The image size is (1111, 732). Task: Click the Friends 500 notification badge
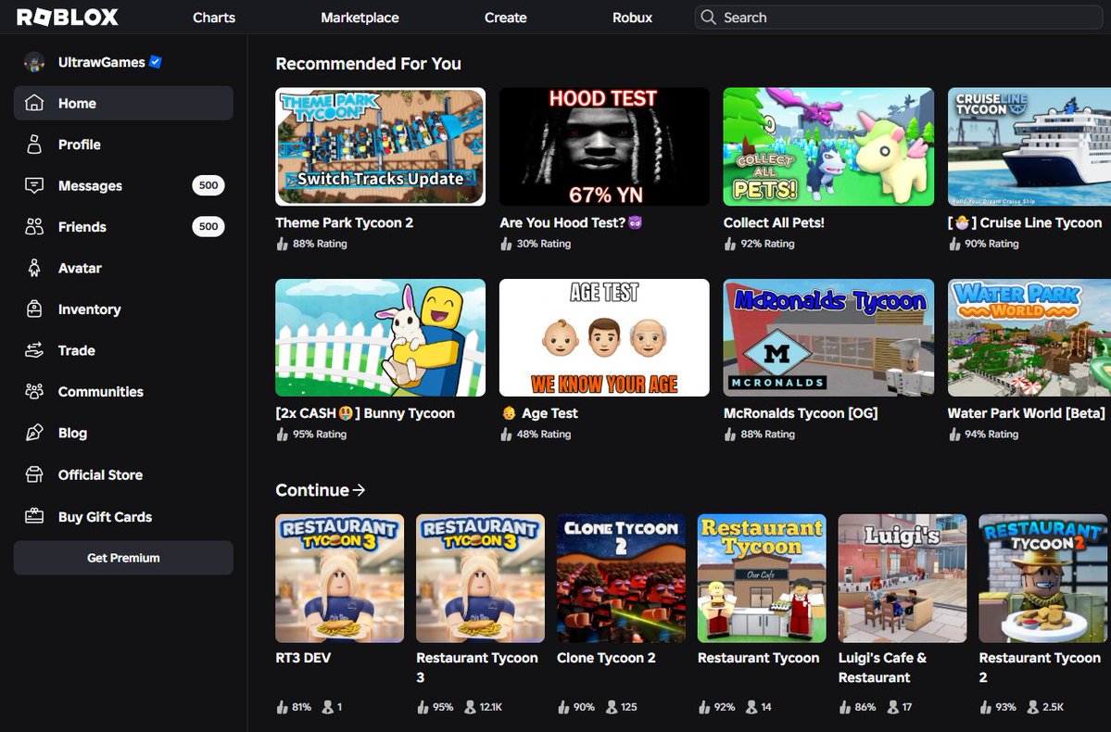coord(208,226)
